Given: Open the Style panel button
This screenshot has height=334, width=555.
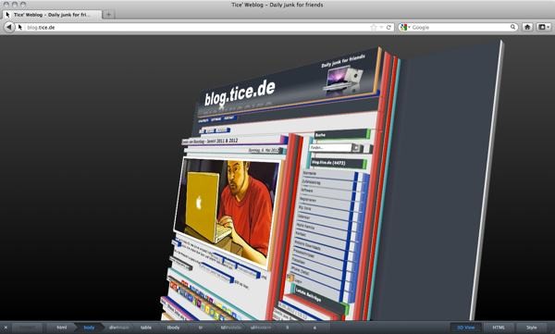Looking at the screenshot, I should (x=531, y=328).
